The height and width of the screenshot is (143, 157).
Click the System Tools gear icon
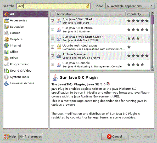tap(6, 77)
